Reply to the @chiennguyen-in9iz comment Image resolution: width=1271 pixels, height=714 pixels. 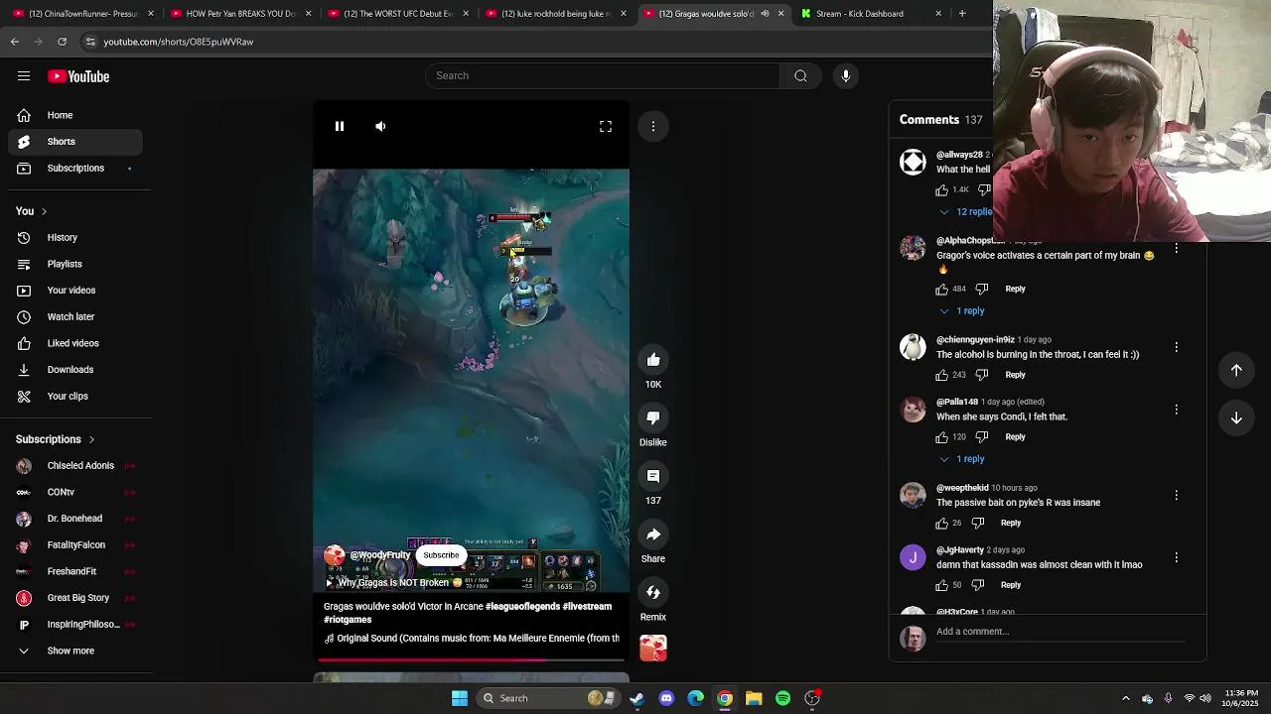tap(1015, 375)
